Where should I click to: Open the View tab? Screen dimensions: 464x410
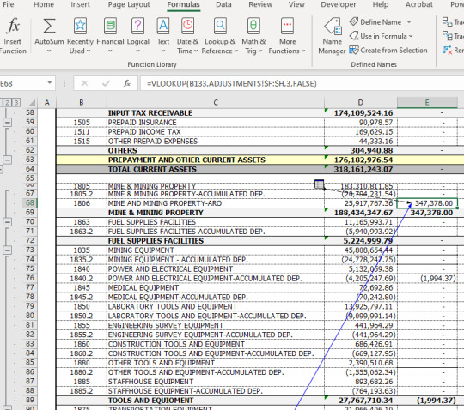296,4
